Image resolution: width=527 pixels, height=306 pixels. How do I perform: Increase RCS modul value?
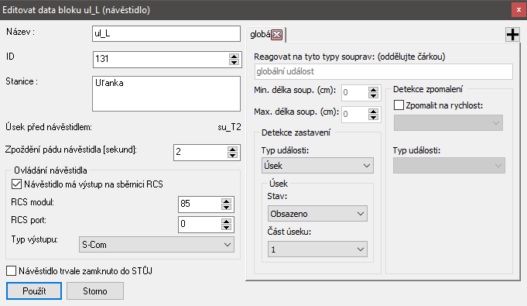226,201
